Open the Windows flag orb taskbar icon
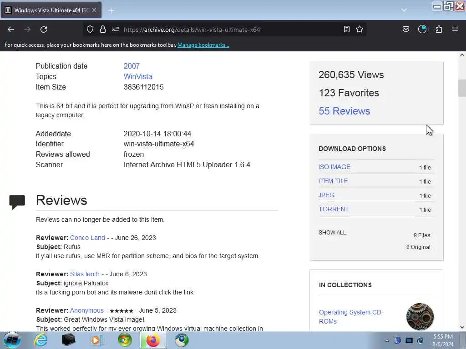 pos(125,340)
